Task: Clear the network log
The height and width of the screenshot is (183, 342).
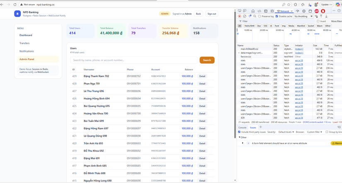Action: pyautogui.click(x=245, y=16)
